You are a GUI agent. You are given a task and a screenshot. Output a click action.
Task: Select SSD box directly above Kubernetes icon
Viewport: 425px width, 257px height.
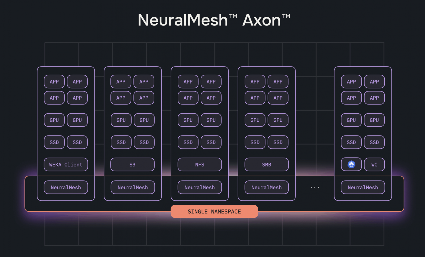point(351,142)
